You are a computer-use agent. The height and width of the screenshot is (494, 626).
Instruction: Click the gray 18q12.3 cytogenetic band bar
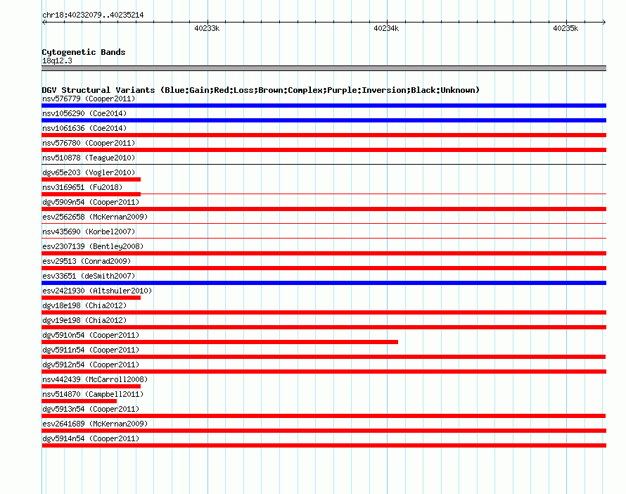[x=324, y=68]
